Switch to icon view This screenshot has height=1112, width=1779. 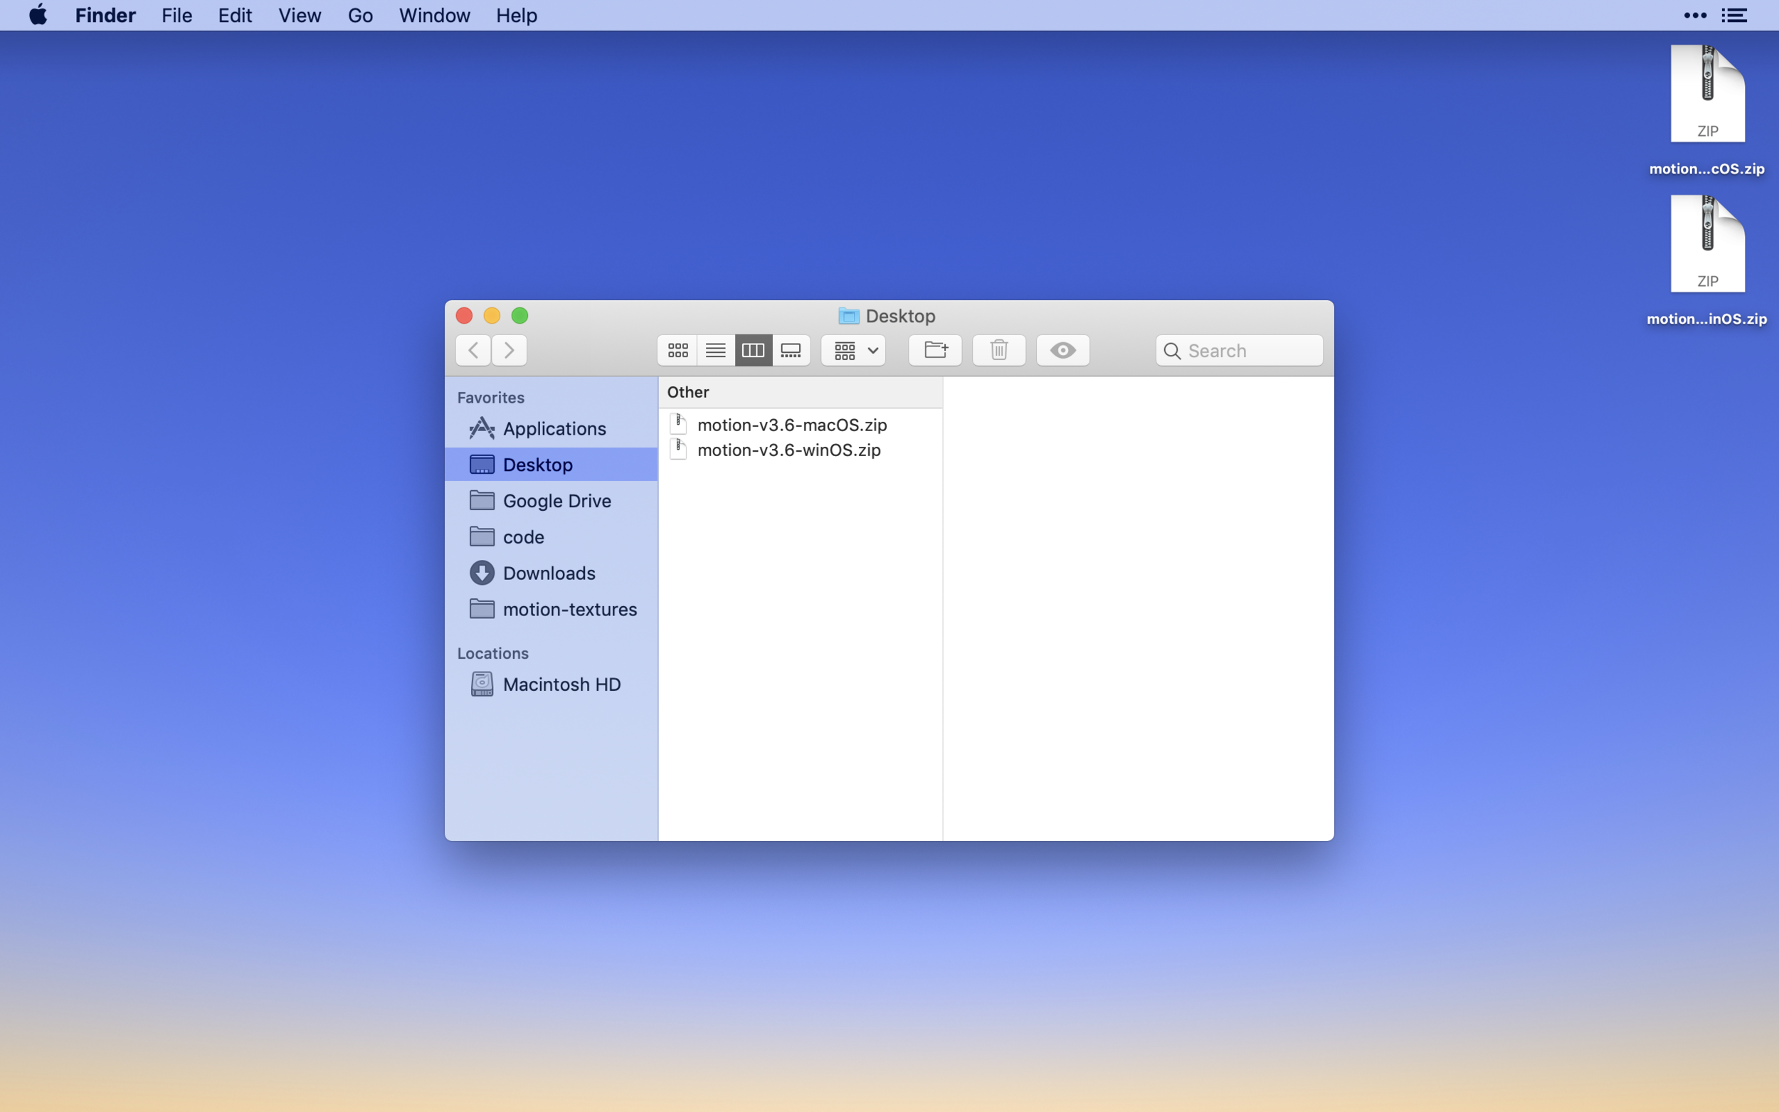(677, 350)
